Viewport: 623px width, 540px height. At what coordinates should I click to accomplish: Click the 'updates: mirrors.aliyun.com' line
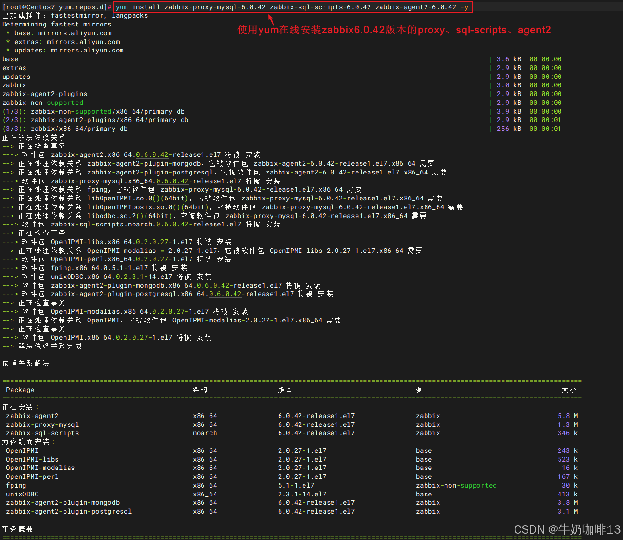coord(65,51)
